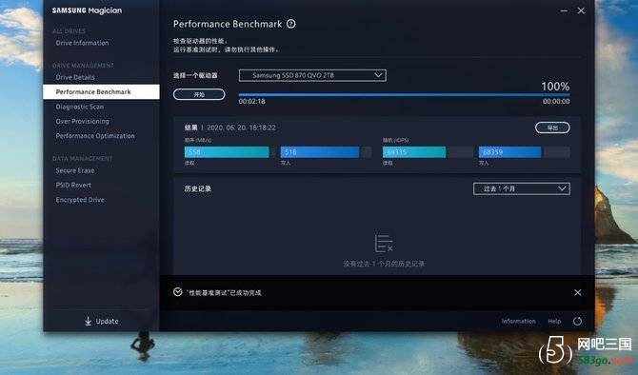This screenshot has width=638, height=375.
Task: Go to Over Provisioning section
Action: [x=82, y=121]
